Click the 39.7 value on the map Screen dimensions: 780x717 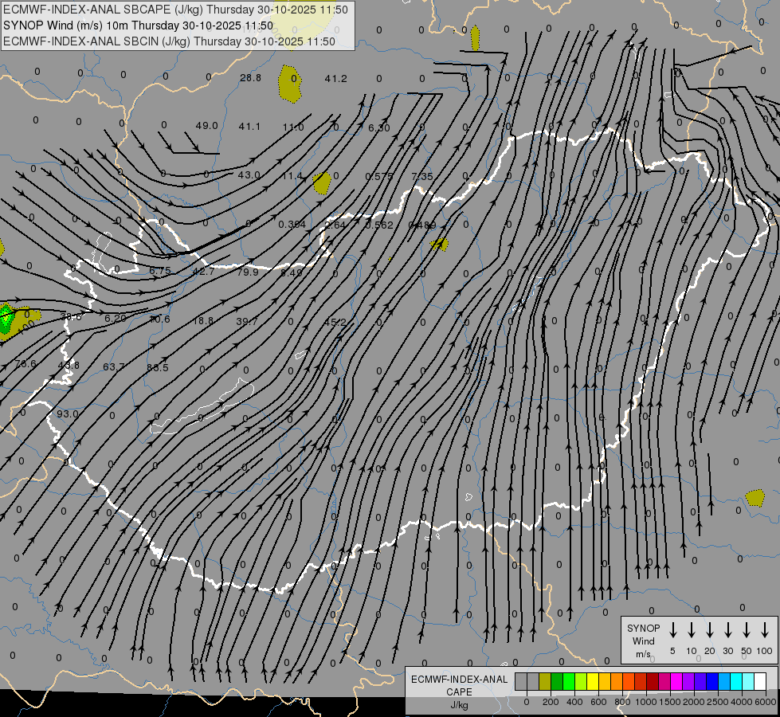247,321
